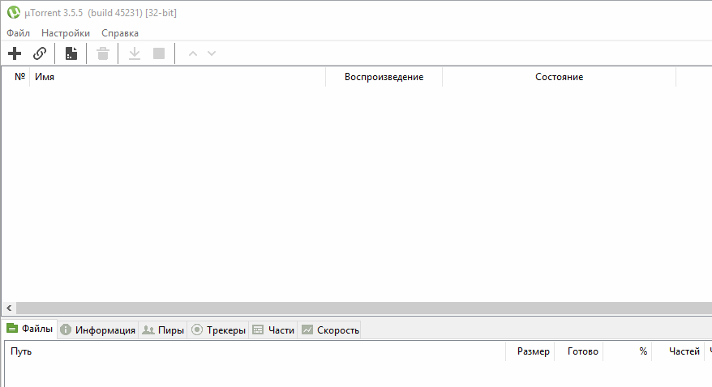Click the horizontal scrollbar left arrow

coord(8,308)
